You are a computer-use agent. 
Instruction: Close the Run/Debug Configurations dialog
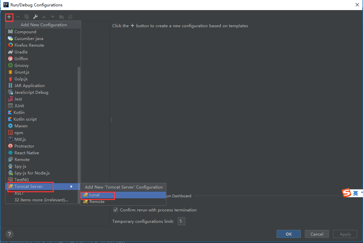click(357, 5)
